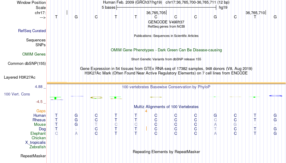Select the X_tropicalis species label
The height and width of the screenshot is (163, 286).
[x=36, y=143]
